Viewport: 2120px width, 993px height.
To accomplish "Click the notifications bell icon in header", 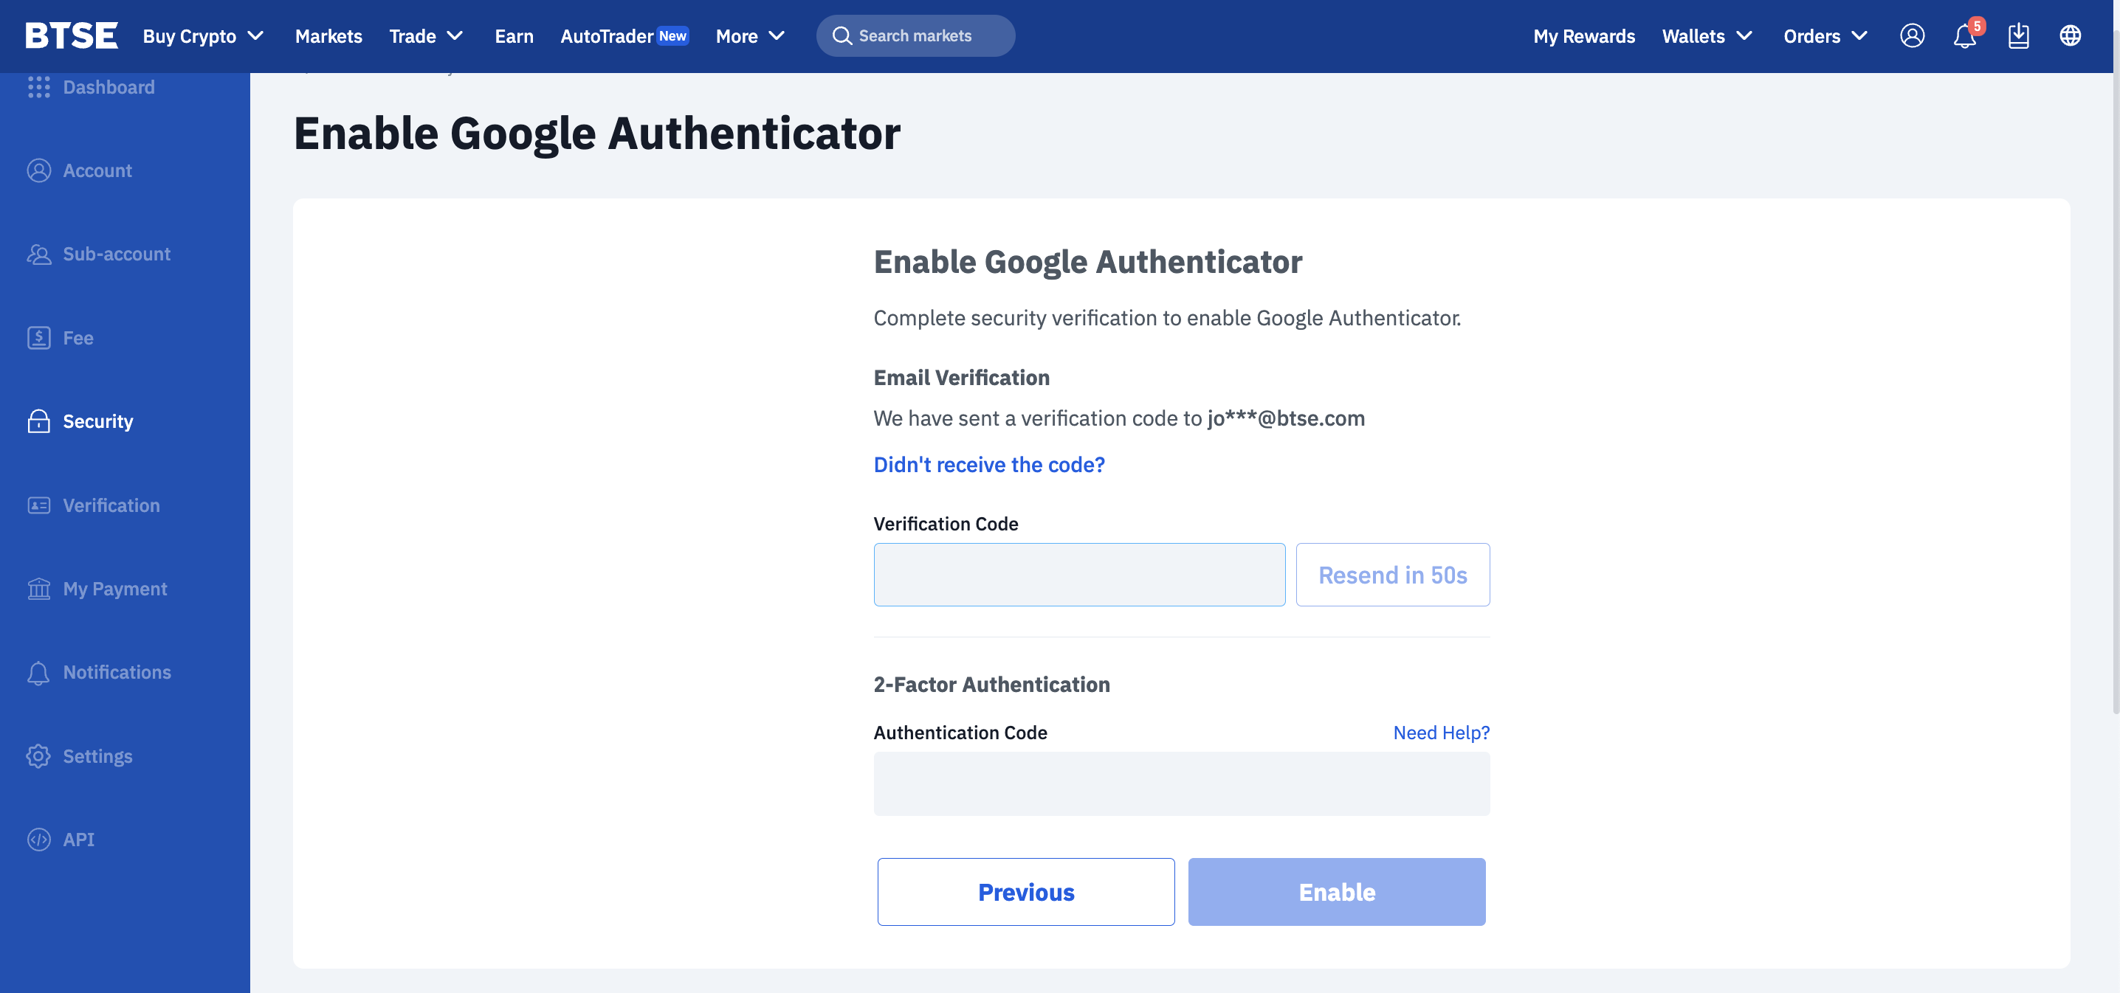I will click(x=1964, y=36).
